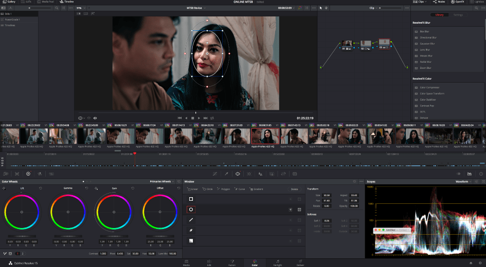Select the square window shape preset
This screenshot has height=267, width=486.
click(191, 199)
